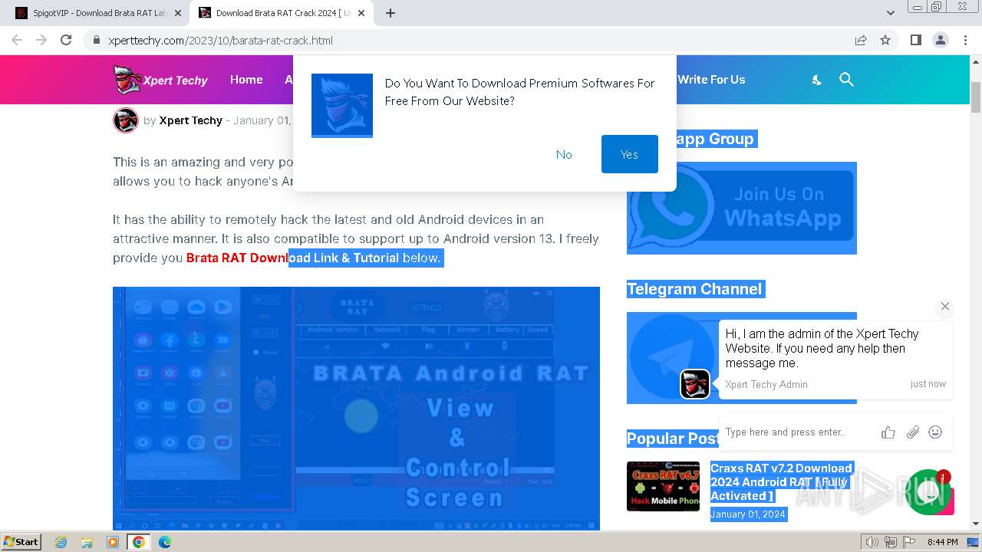Click author avatar next to Xpert Techy
982x552 pixels.
[x=126, y=120]
